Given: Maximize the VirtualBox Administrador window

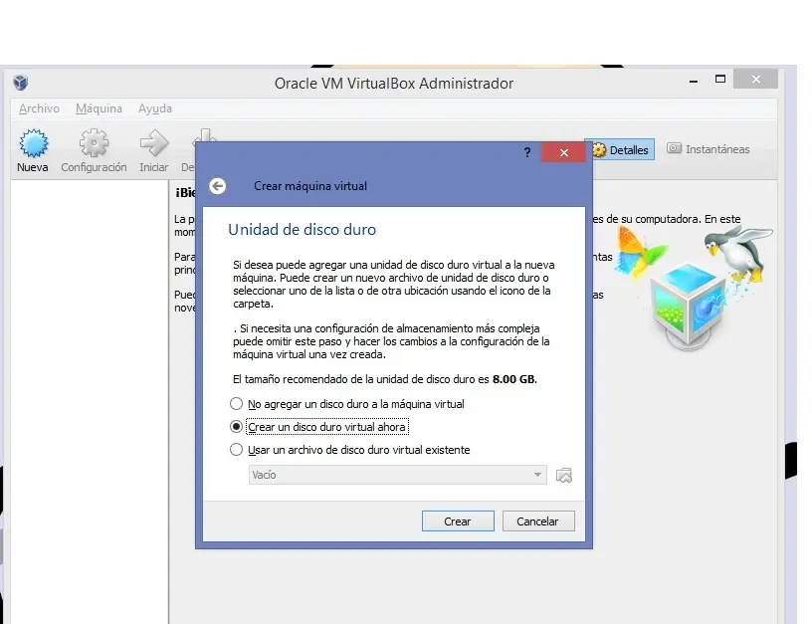Looking at the screenshot, I should 720,80.
